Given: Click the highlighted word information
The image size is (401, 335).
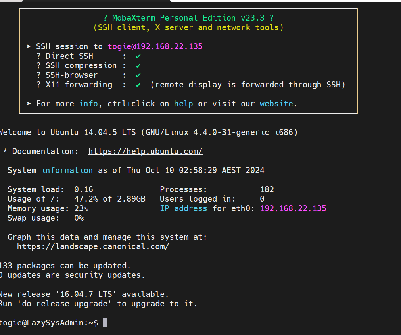Looking at the screenshot, I should point(67,170).
